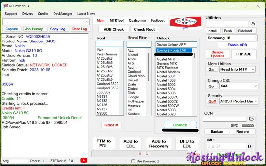Click DFU to EDL button
This screenshot has height=166, width=266.
187,144
